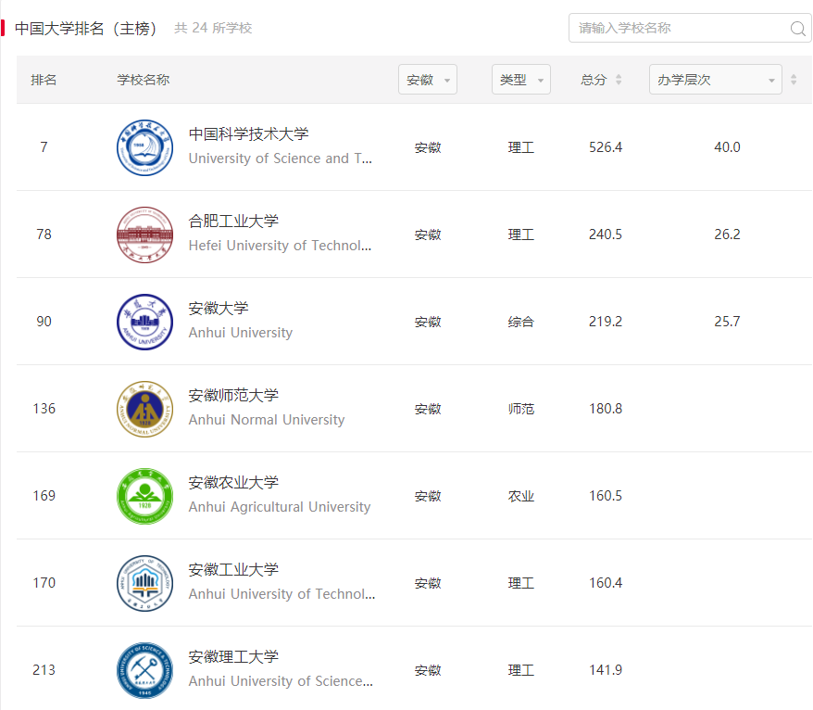Expand the 办学层次 indicator dropdown
The height and width of the screenshot is (710, 813).
coord(715,80)
